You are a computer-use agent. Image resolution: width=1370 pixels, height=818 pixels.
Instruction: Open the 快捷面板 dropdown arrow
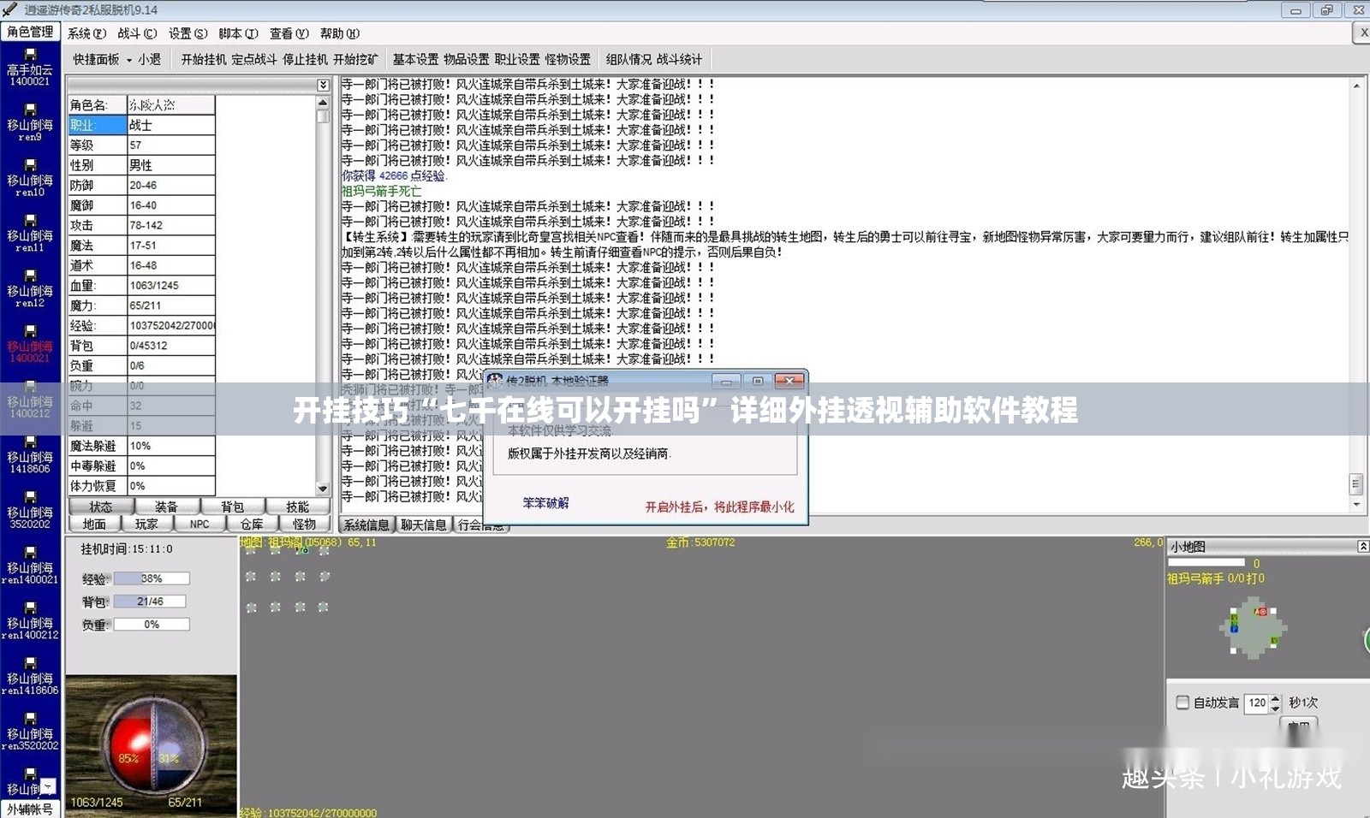pos(129,60)
